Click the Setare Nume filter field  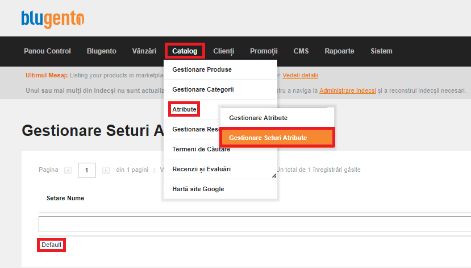pos(255,224)
